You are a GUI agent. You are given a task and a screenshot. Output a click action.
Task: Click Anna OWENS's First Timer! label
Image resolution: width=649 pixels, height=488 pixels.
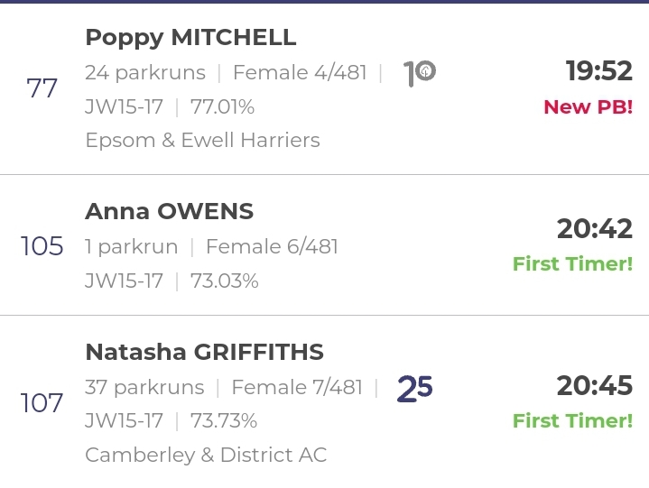tap(573, 264)
